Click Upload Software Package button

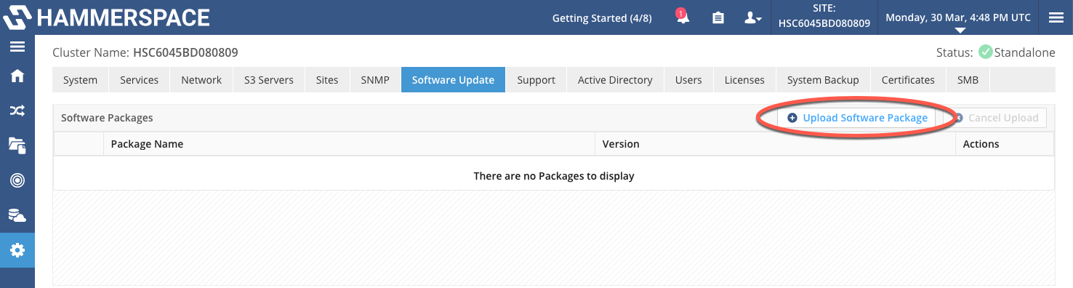click(x=857, y=118)
